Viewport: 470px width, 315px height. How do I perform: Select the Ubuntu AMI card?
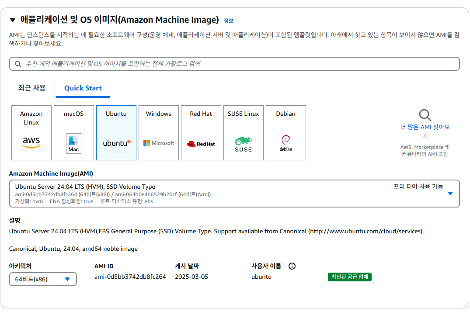click(116, 133)
